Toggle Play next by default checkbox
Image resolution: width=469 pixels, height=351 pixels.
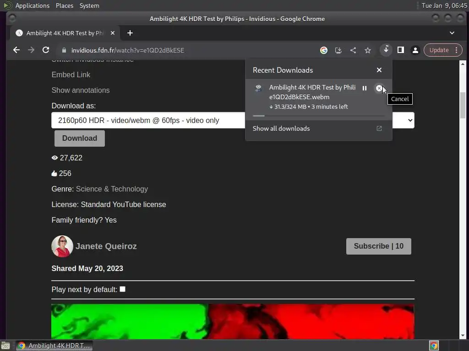pos(123,289)
